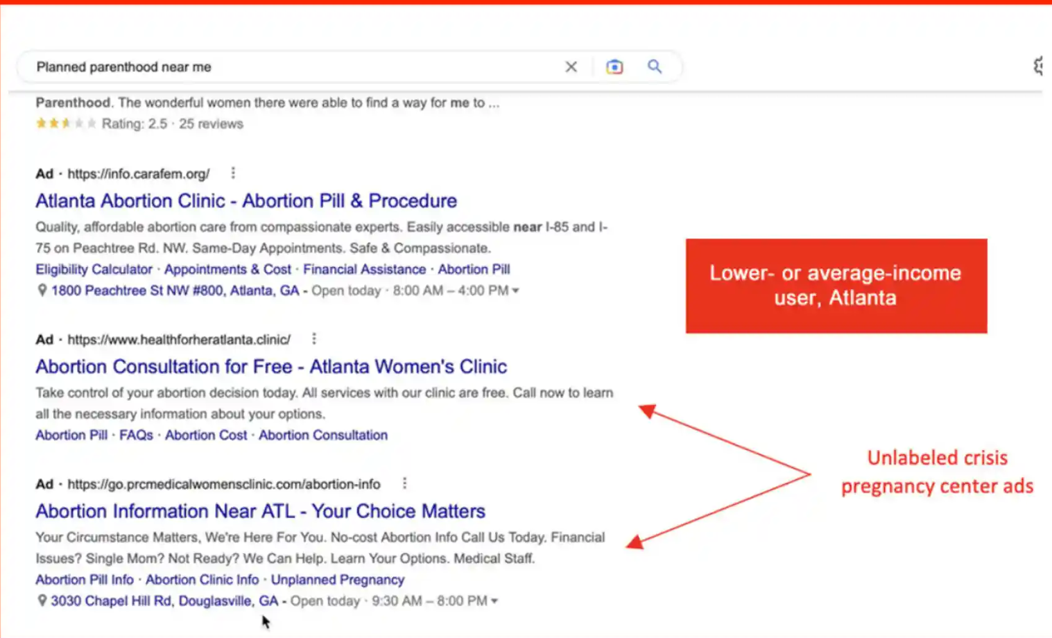Image resolution: width=1052 pixels, height=638 pixels.
Task: Open three-dot menu beside healthforheratlanta ad
Action: pyautogui.click(x=314, y=338)
